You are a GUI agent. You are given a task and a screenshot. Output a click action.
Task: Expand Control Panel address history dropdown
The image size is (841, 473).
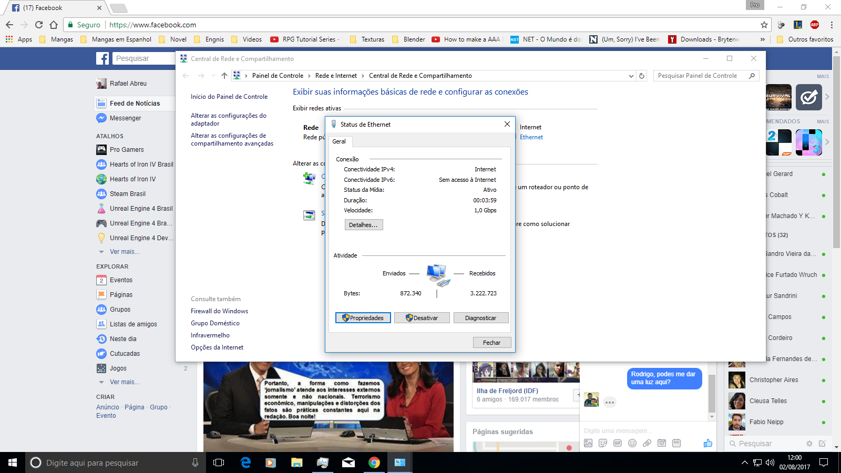coord(631,76)
